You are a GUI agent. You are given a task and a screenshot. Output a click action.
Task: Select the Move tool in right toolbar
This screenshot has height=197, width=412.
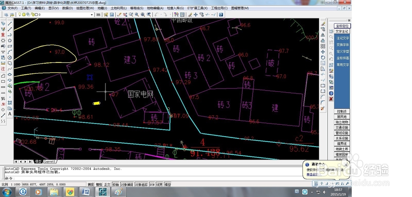[x=323, y=52]
